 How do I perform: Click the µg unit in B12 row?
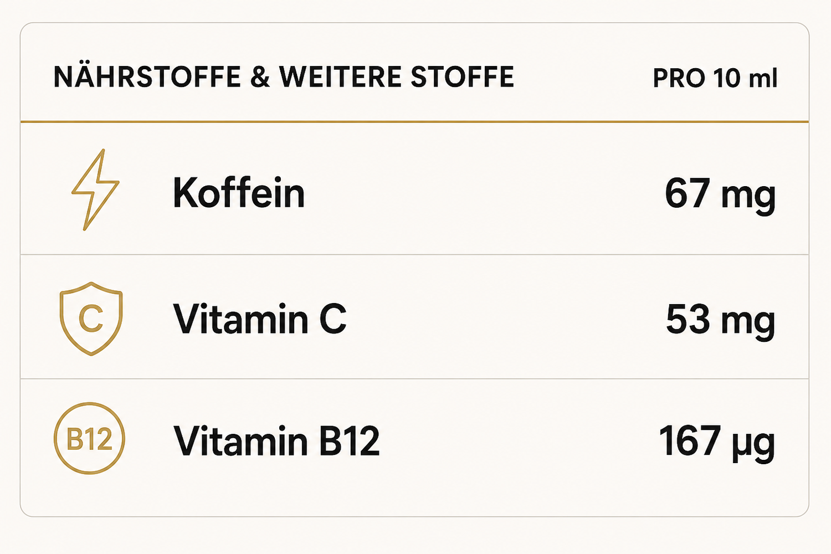[753, 445]
